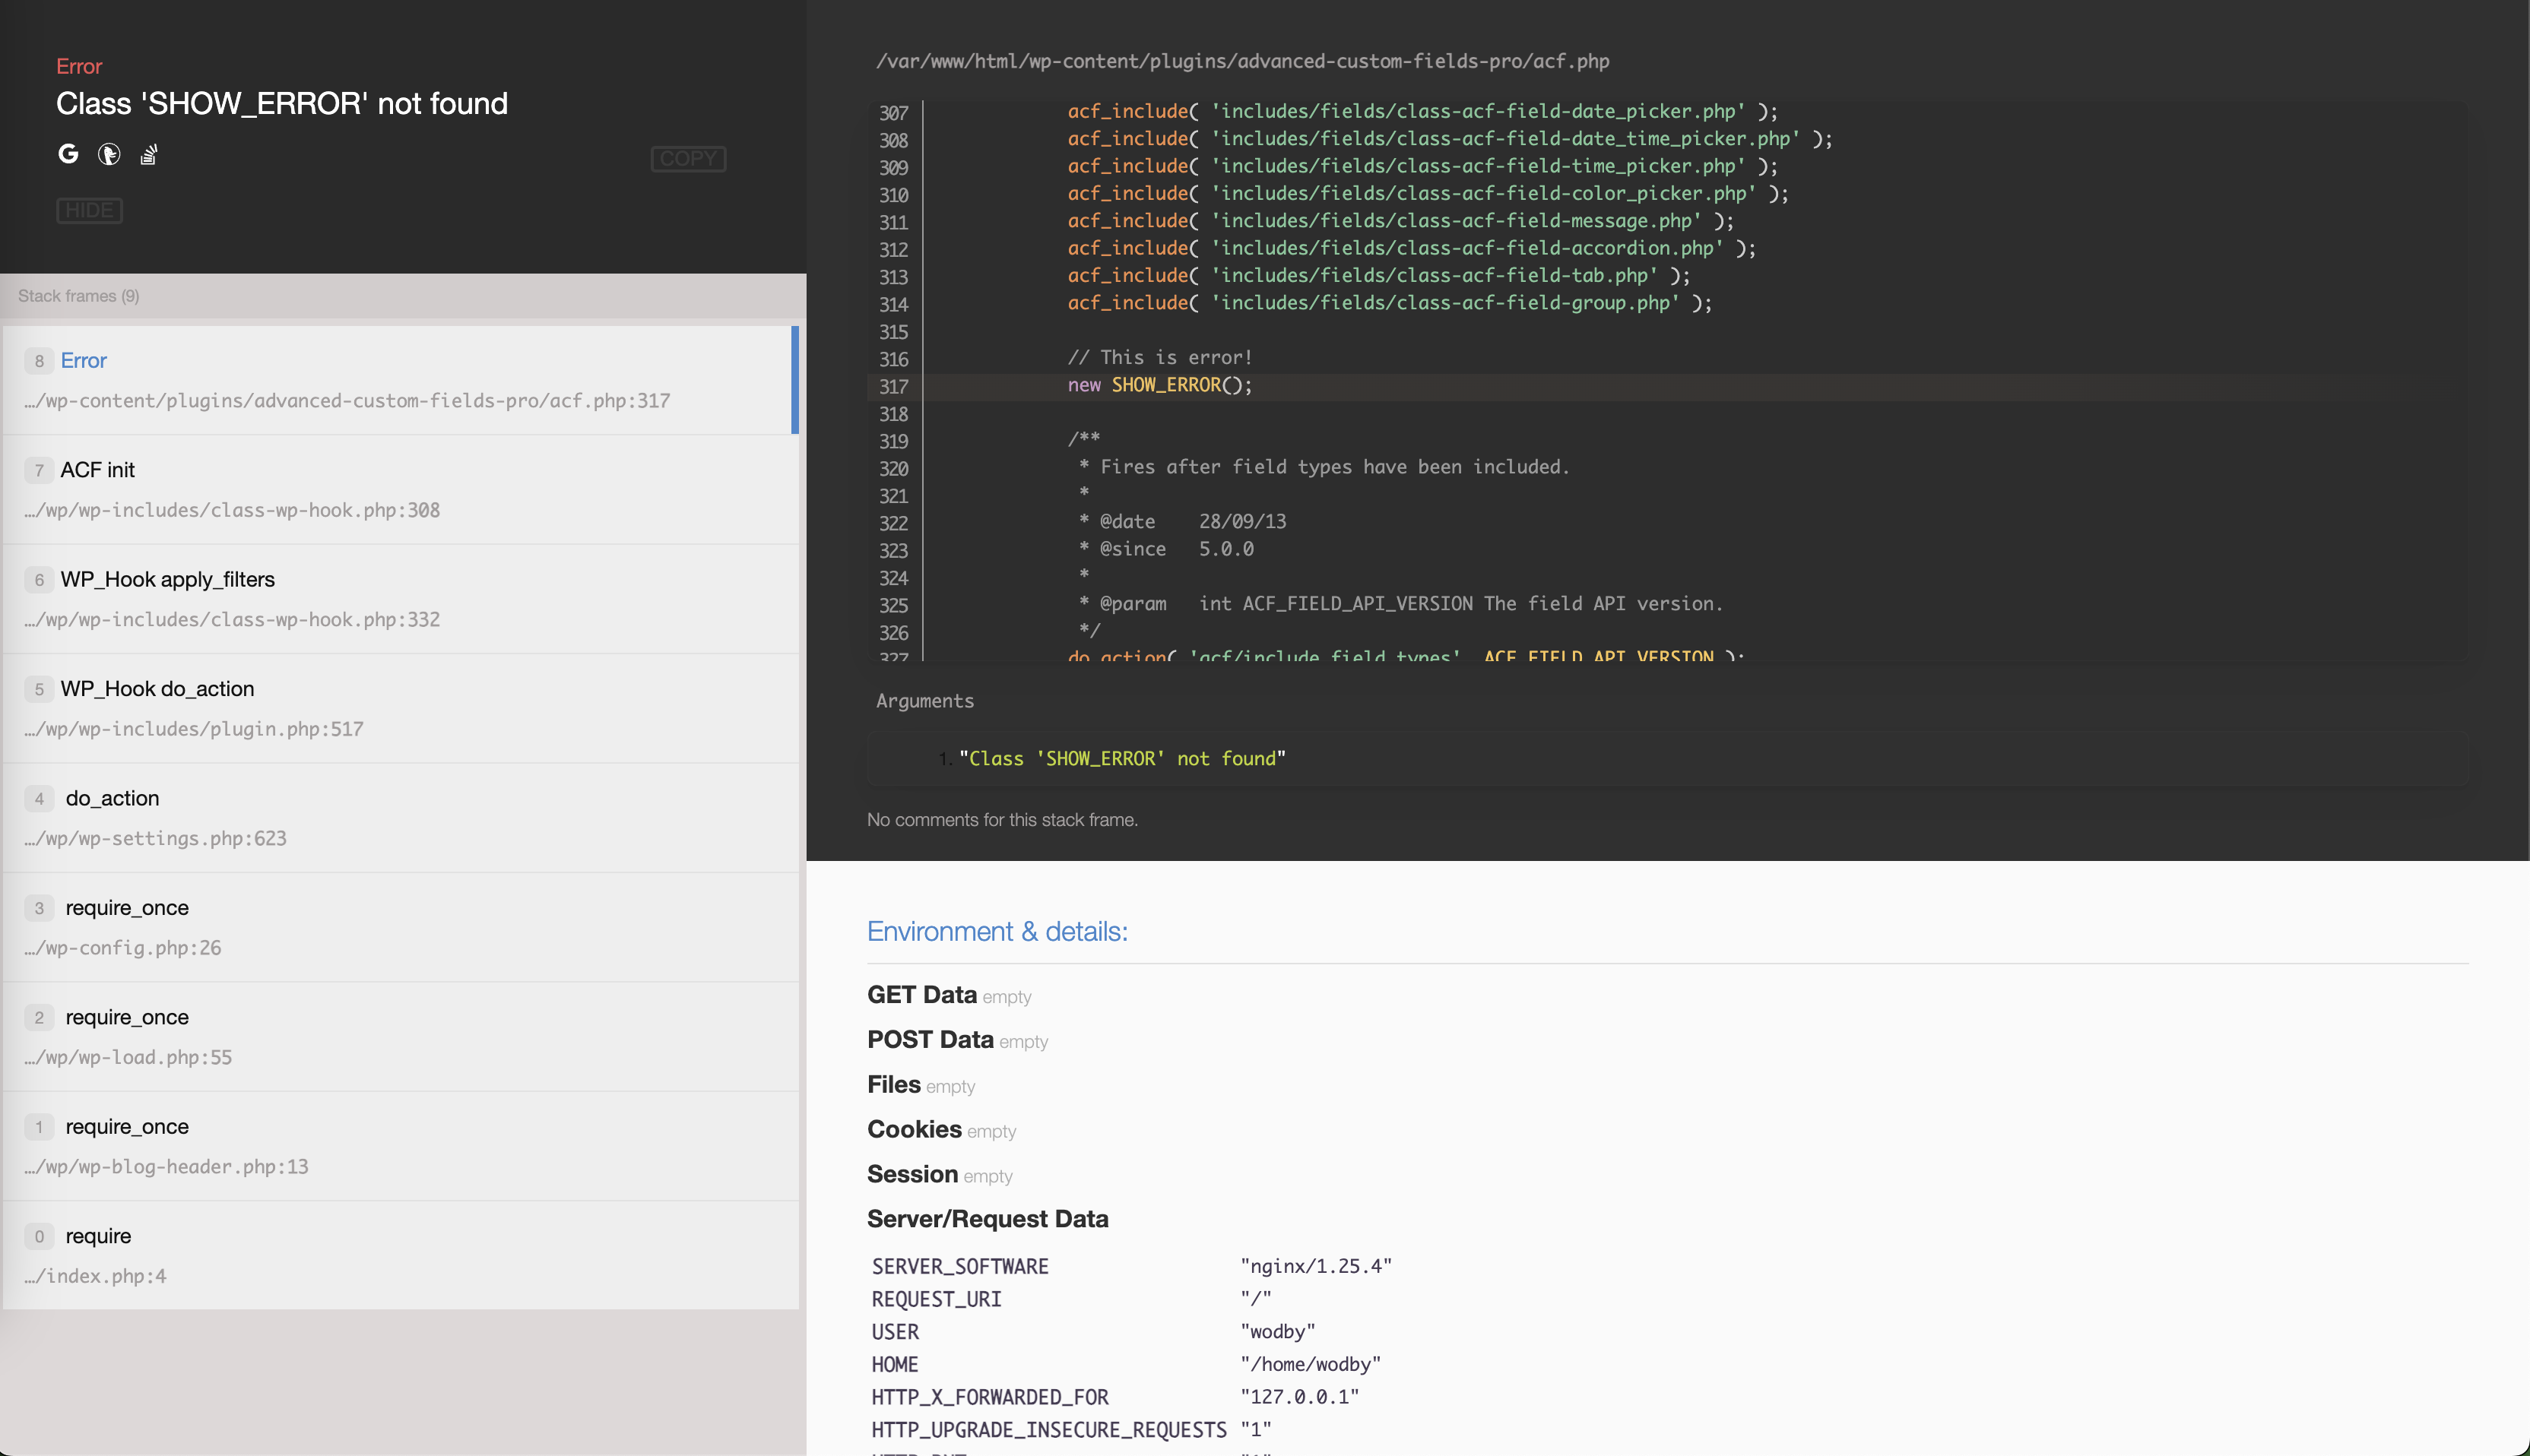Screen dimensions: 2530x1456
Task: Click argument "Class 'SHOW_ERROR' not found"
Action: [x=1121, y=759]
